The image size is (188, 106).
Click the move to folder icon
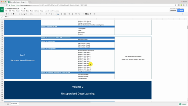coord(25,9)
